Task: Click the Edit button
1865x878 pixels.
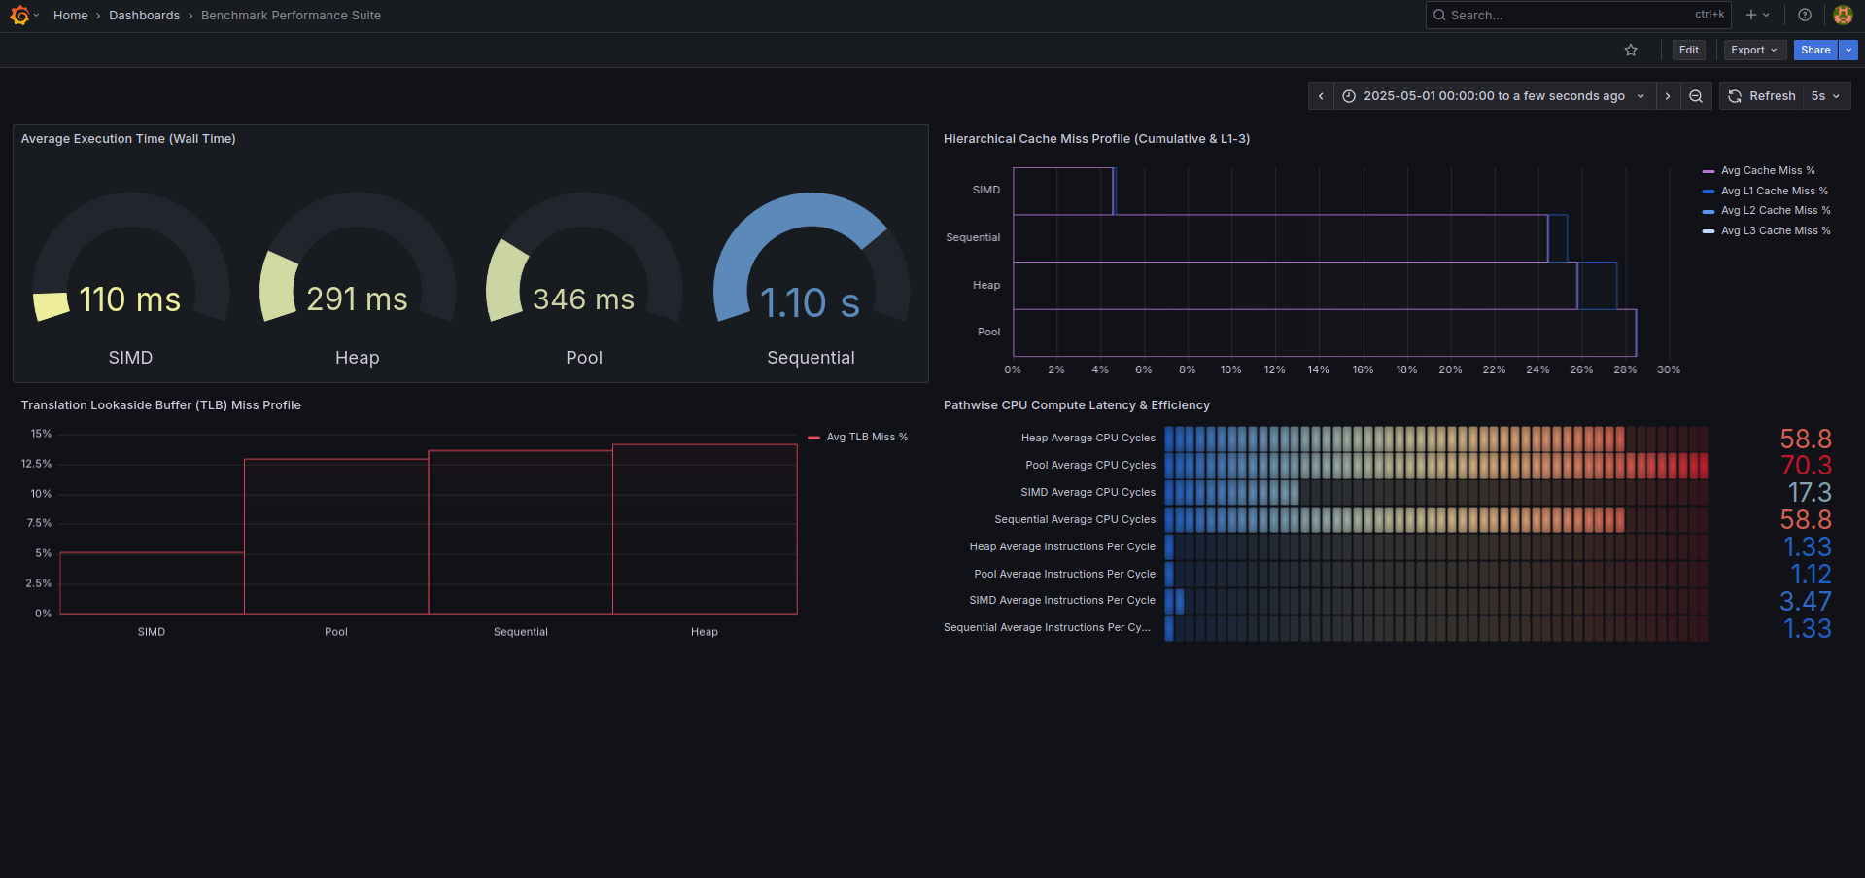Action: tap(1689, 51)
